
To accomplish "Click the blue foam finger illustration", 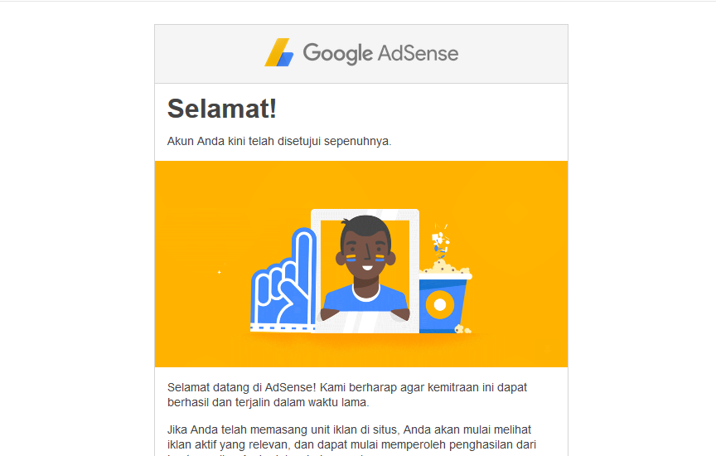I will pos(283,279).
